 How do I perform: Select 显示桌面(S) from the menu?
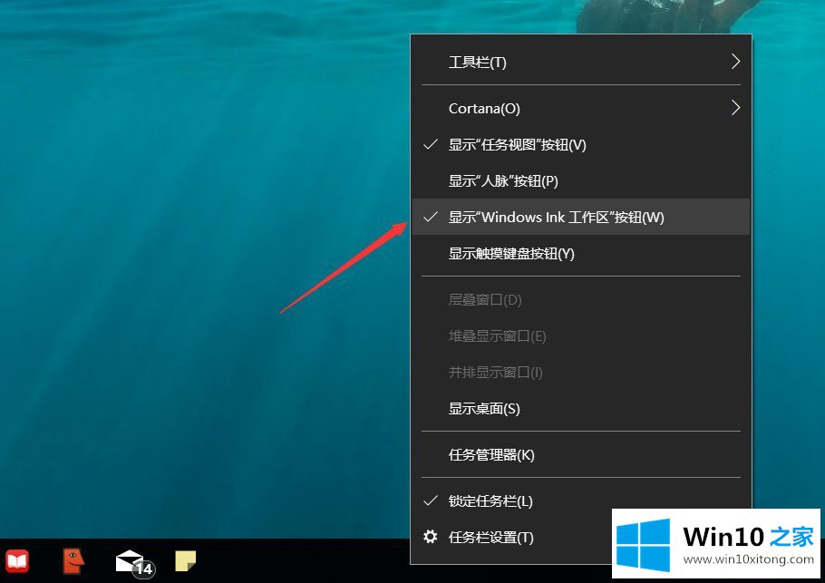coord(581,408)
